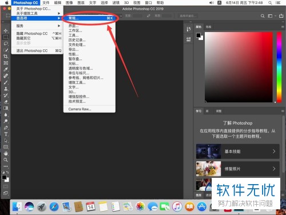
Task: Select the Rectangle shape tool
Action: pyautogui.click(x=6, y=147)
